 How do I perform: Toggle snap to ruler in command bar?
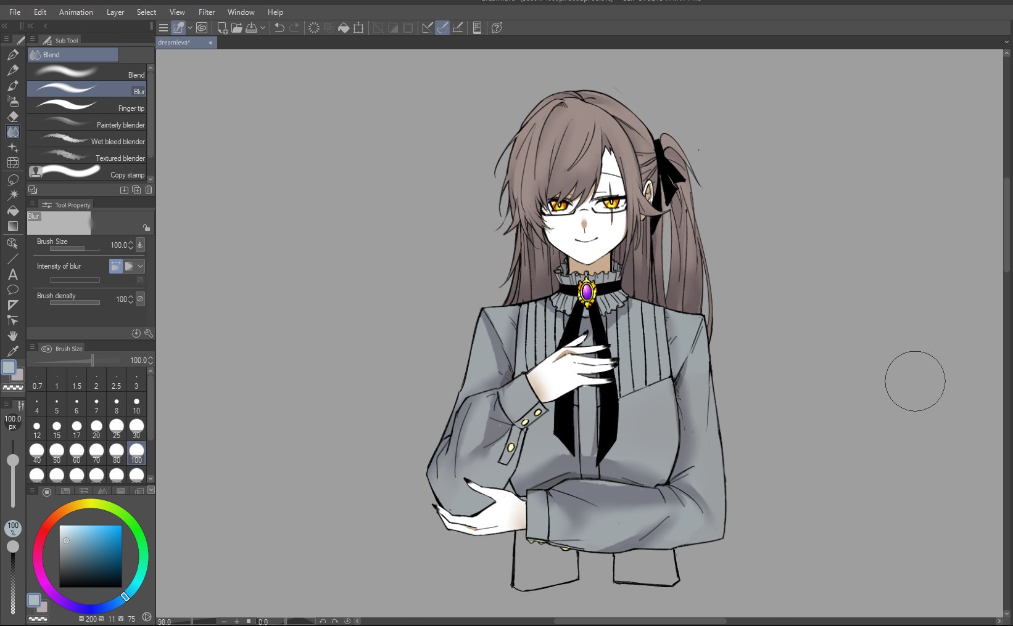427,28
